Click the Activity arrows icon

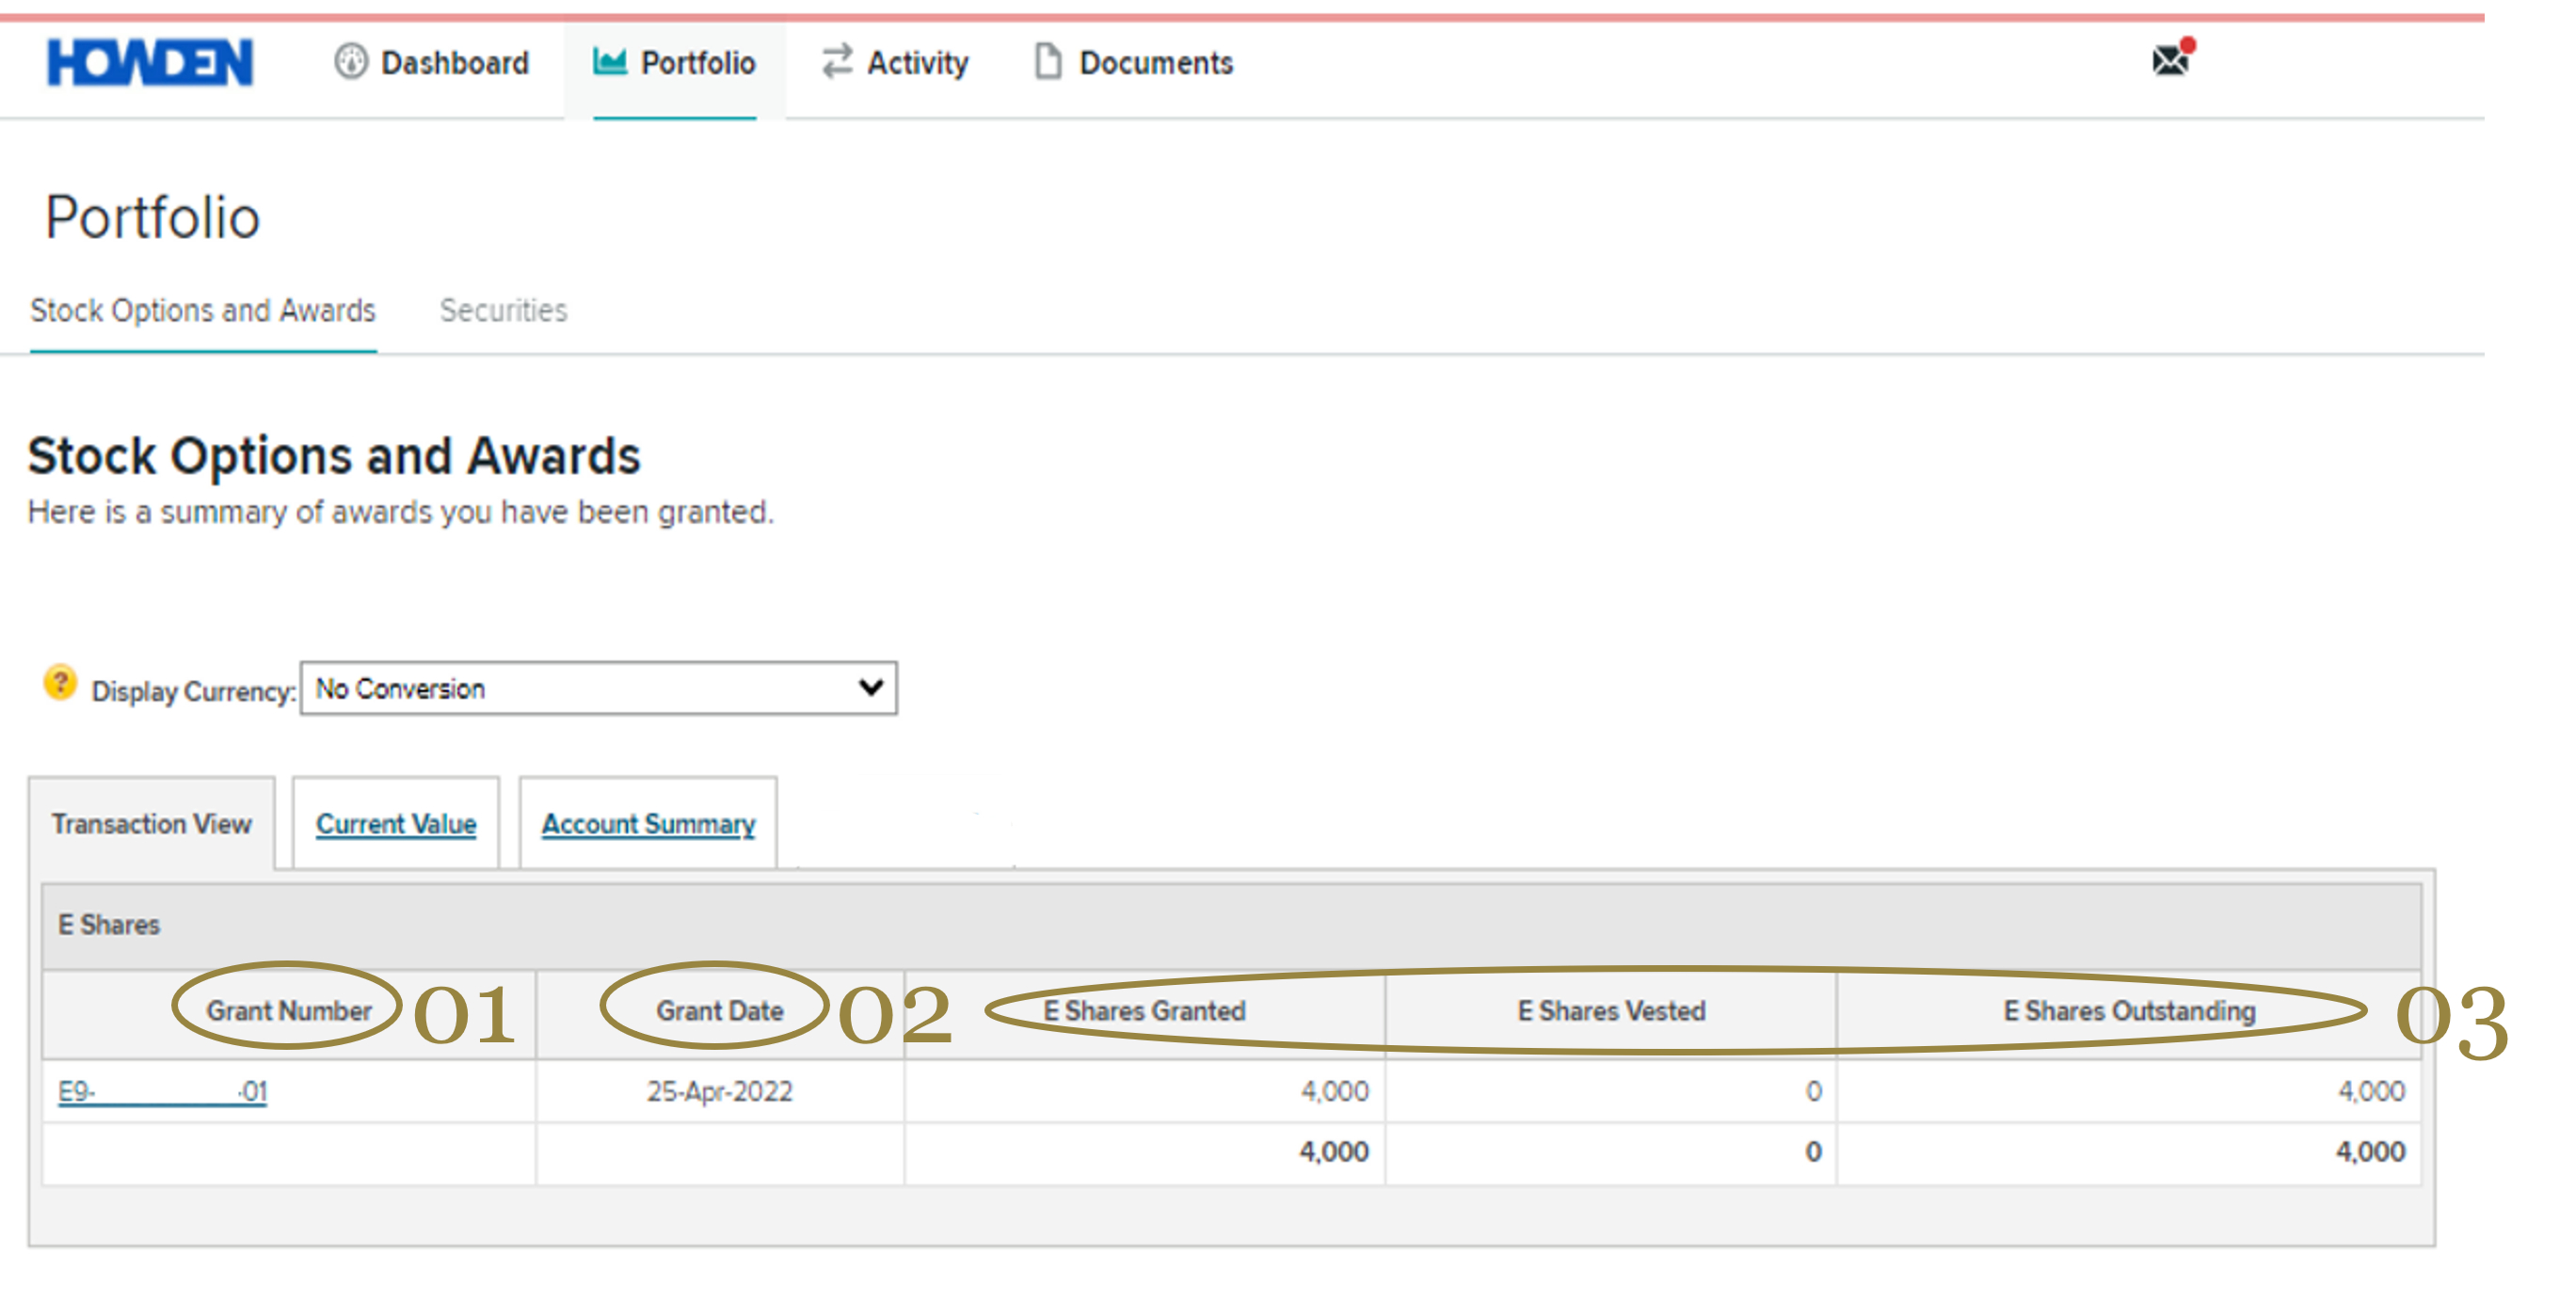[x=837, y=62]
